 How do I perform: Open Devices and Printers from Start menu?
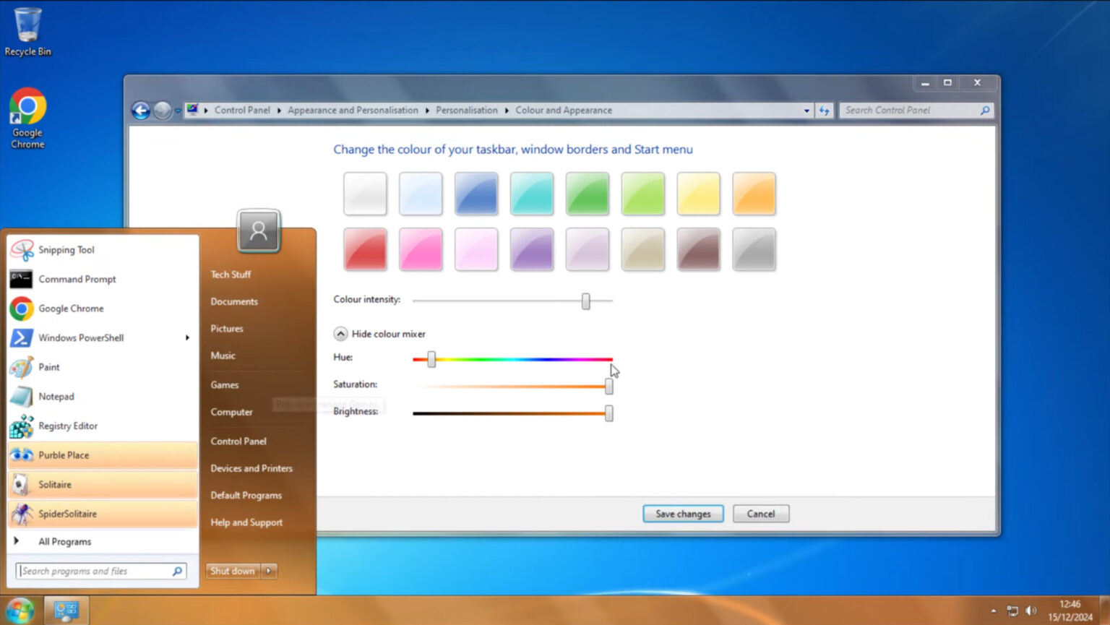251,467
